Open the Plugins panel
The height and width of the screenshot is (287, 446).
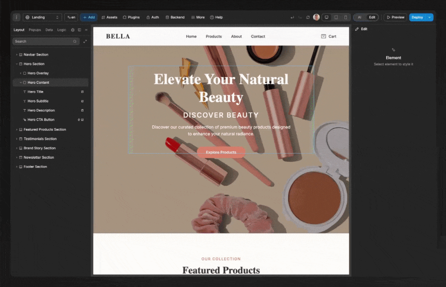pos(132,17)
